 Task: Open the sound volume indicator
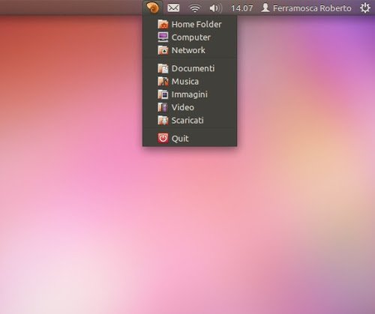coord(215,8)
